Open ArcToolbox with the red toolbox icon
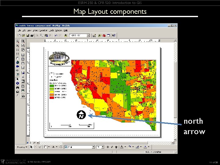This screenshot has width=220, height=165. pos(104,35)
